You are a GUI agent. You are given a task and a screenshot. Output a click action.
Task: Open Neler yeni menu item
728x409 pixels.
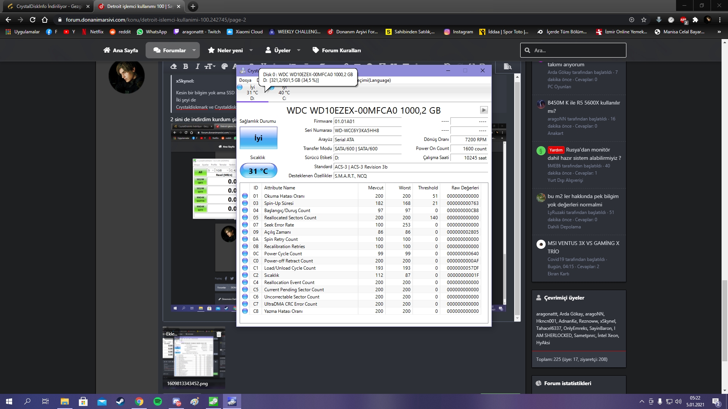pyautogui.click(x=225, y=50)
